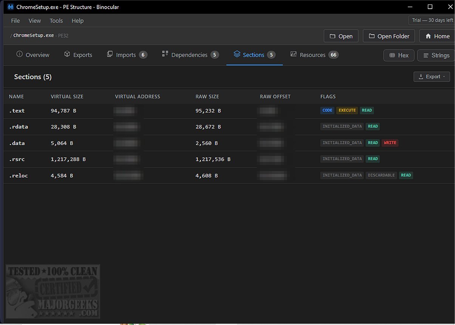Switch to the Overview tab
The image size is (455, 325).
[x=33, y=55]
